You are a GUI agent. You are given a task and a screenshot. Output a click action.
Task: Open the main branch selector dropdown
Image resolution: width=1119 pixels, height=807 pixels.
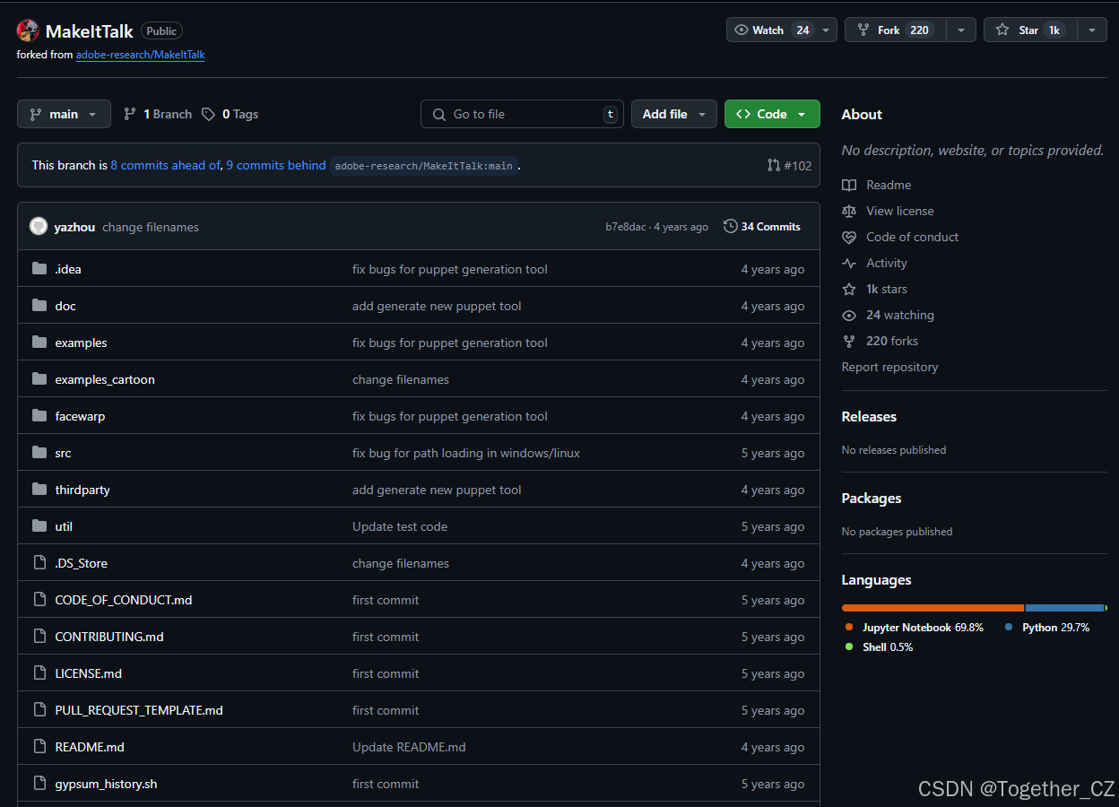(64, 114)
